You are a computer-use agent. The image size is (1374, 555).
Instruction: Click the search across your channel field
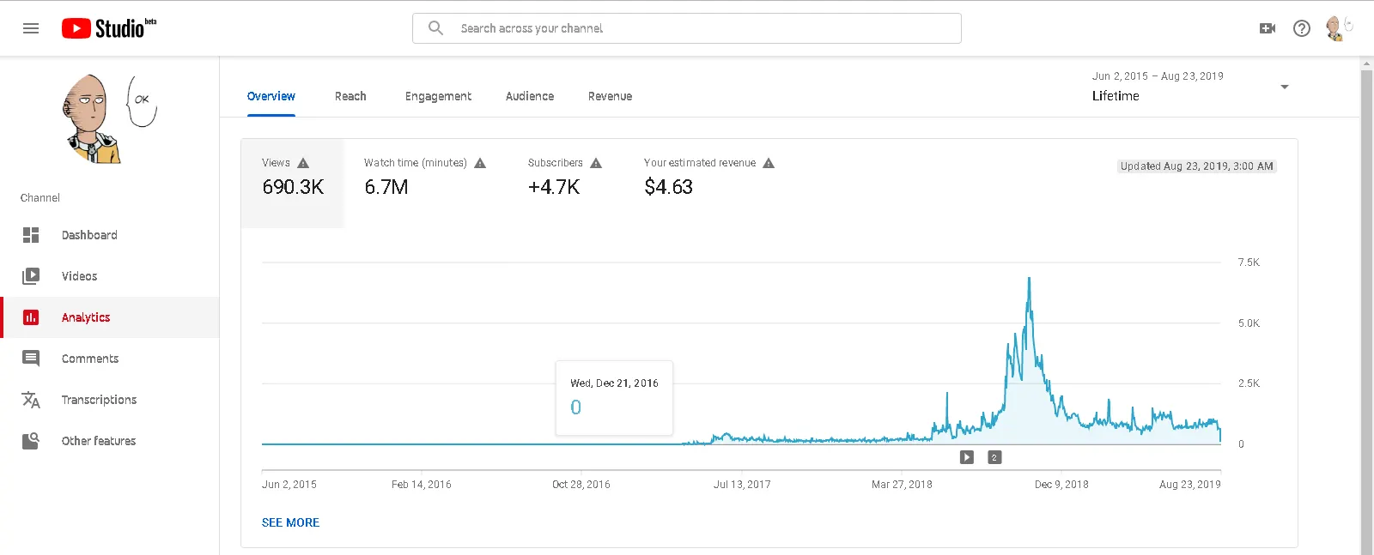687,28
